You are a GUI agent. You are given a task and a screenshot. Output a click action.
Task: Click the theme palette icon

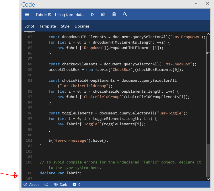coord(56,184)
